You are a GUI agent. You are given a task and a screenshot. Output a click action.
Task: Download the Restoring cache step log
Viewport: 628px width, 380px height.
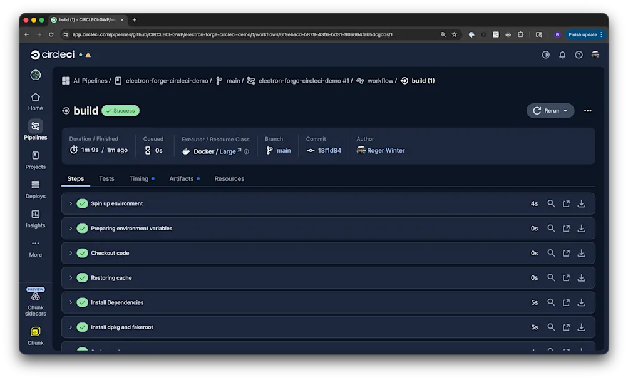click(581, 278)
